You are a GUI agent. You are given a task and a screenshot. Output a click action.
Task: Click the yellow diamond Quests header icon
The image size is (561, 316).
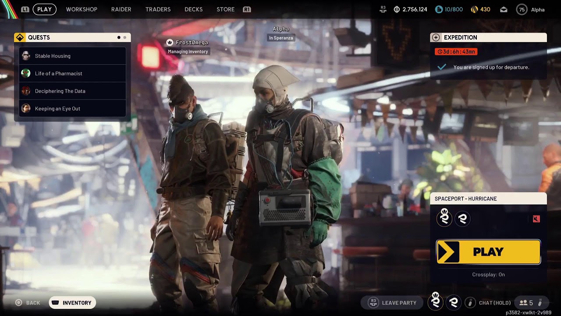20,37
